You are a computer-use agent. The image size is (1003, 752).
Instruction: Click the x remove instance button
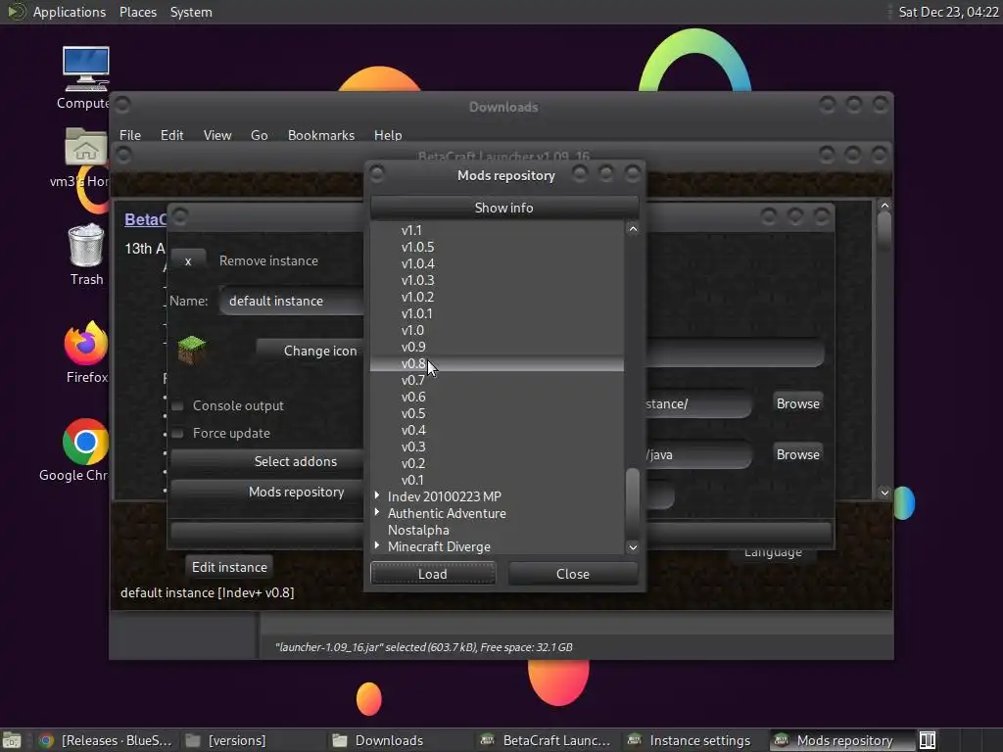coord(188,260)
